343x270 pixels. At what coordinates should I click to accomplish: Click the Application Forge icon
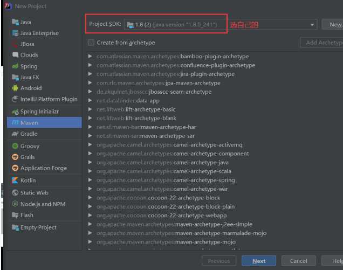coord(15,168)
